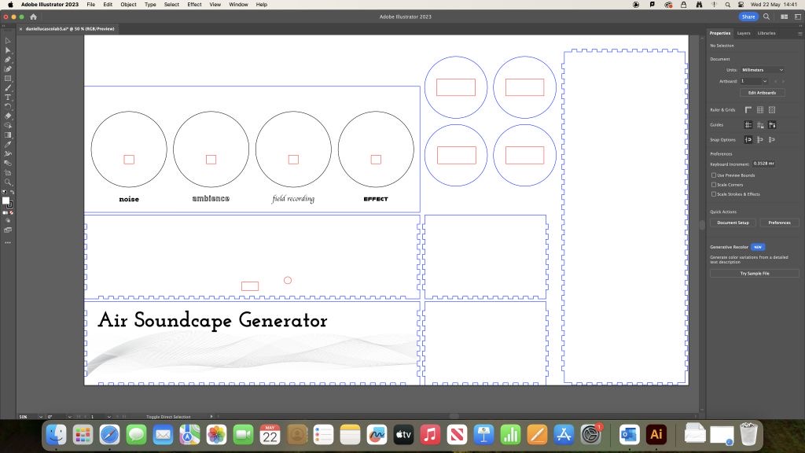Close the daniellucascolab3.ai document tab
The width and height of the screenshot is (805, 453).
tap(20, 29)
